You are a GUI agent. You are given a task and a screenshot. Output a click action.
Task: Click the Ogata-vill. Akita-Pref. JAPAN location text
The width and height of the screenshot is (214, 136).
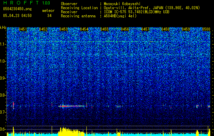pos(152,8)
